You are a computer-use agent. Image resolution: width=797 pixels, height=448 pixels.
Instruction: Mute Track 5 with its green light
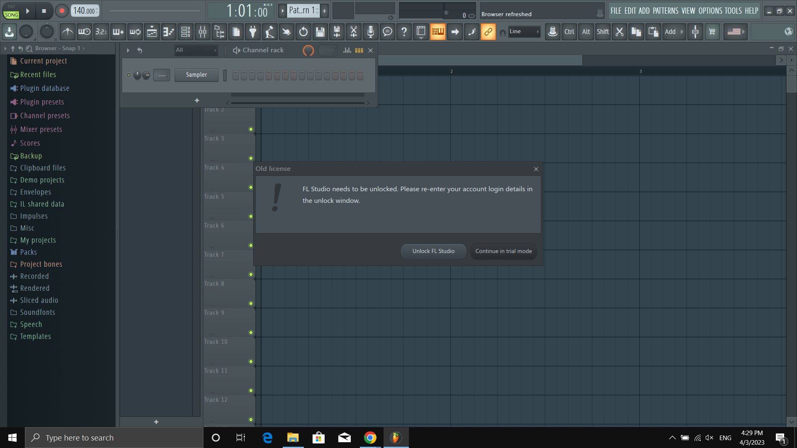click(x=251, y=217)
